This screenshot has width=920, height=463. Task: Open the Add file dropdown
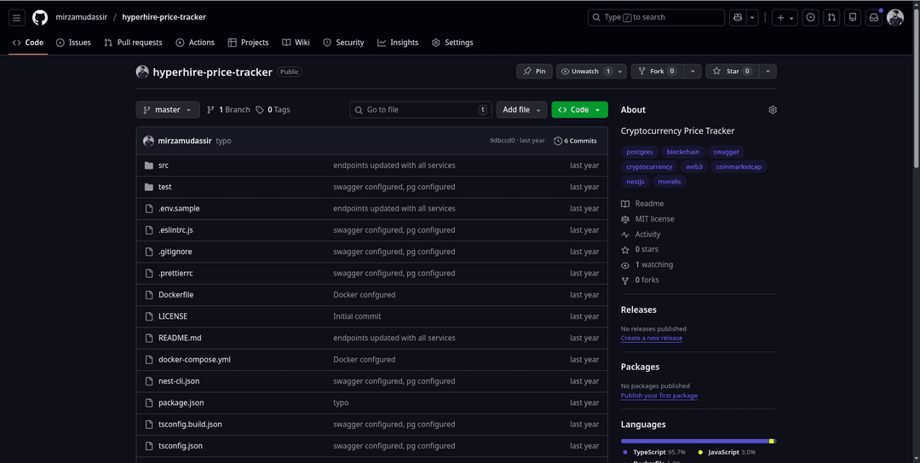tap(521, 110)
